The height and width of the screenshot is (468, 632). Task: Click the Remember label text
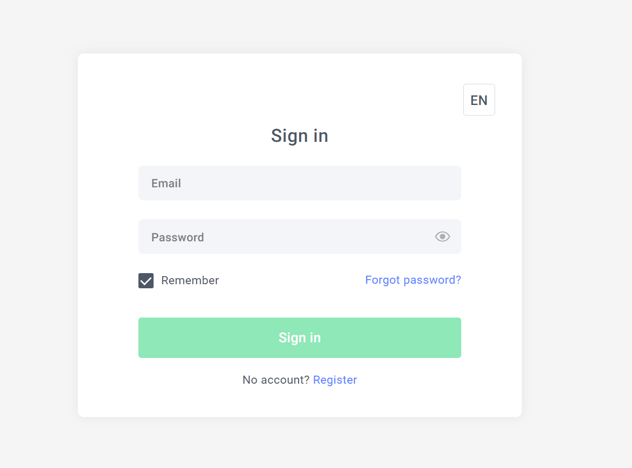point(190,281)
